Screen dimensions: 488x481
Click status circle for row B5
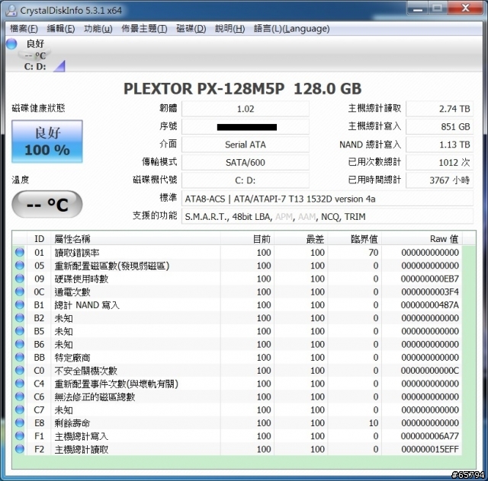[x=20, y=330]
